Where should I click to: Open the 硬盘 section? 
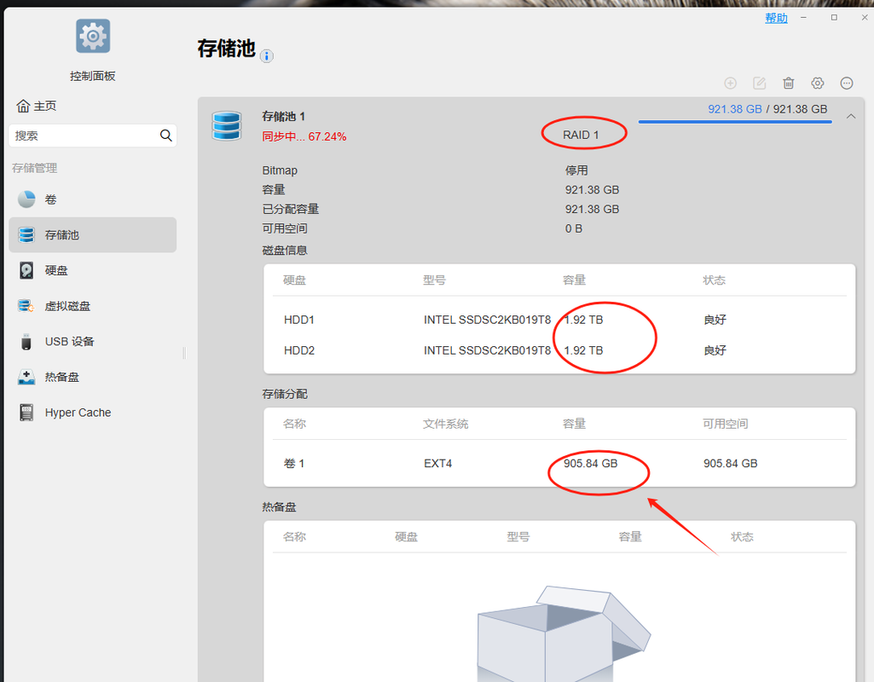click(x=93, y=270)
